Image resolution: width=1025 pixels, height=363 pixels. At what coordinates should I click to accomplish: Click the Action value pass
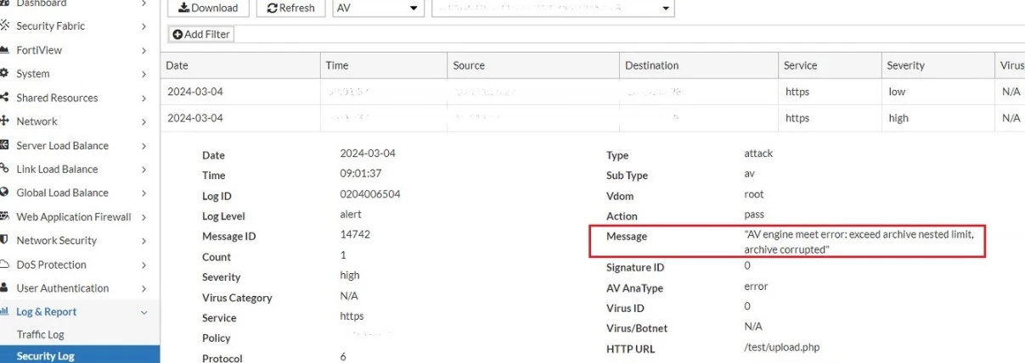[x=754, y=215]
